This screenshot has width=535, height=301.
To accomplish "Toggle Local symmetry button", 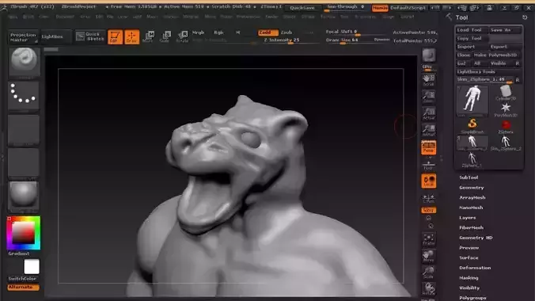I will [428, 181].
